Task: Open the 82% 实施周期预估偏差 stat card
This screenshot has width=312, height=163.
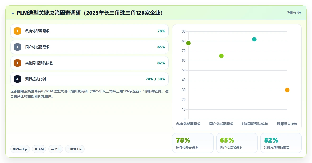Action: tap(281, 143)
